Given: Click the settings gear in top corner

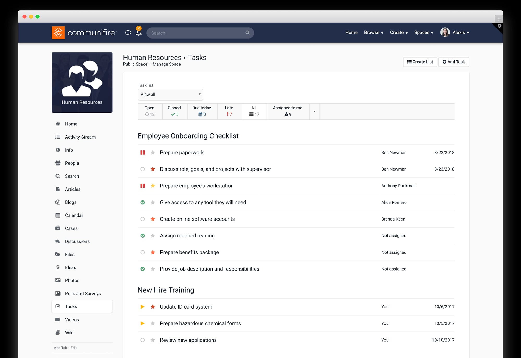Looking at the screenshot, I should 500,26.
